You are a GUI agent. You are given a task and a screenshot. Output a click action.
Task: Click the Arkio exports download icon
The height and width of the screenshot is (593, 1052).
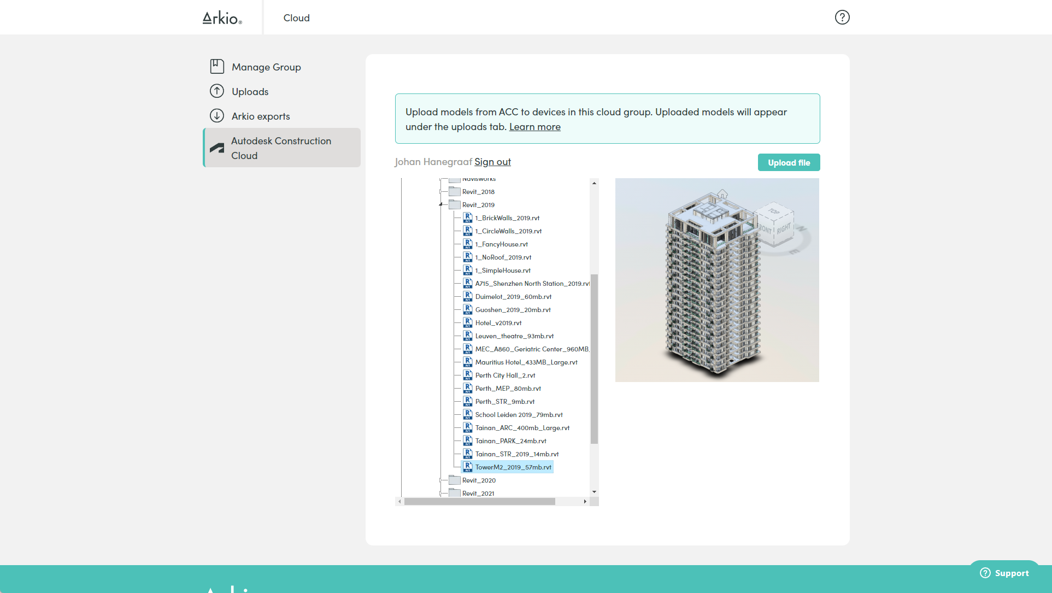[x=217, y=116]
